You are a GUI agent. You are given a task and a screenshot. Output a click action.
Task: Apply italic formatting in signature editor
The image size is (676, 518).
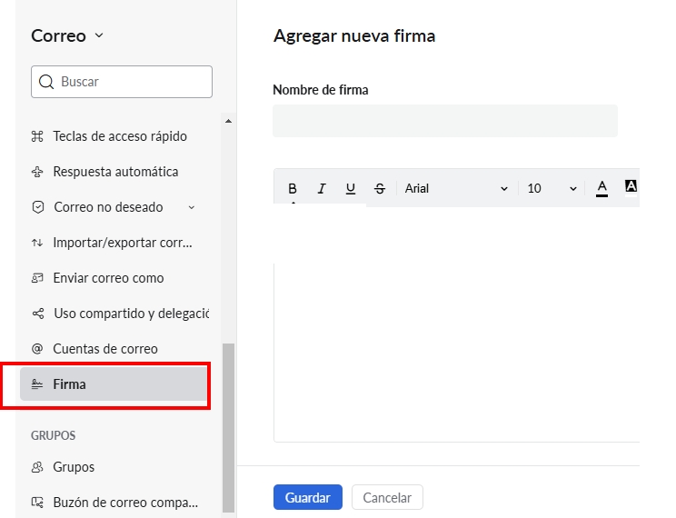point(322,188)
